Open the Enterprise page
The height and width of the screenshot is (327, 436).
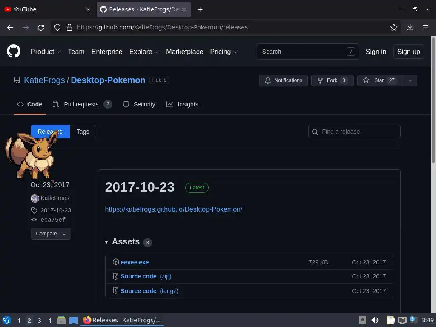107,52
